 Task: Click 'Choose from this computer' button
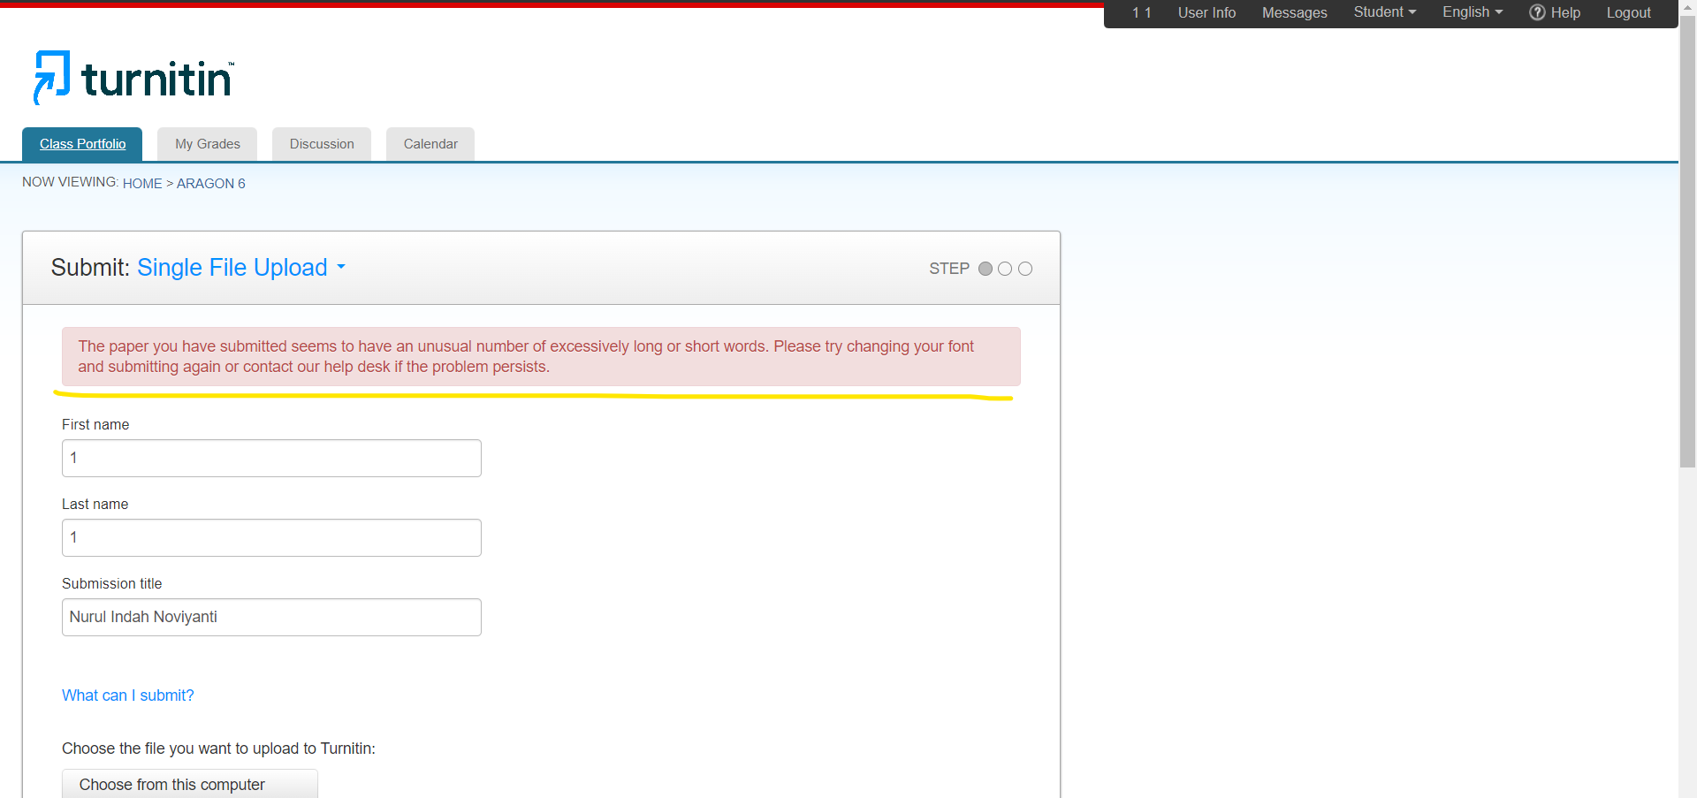point(190,784)
